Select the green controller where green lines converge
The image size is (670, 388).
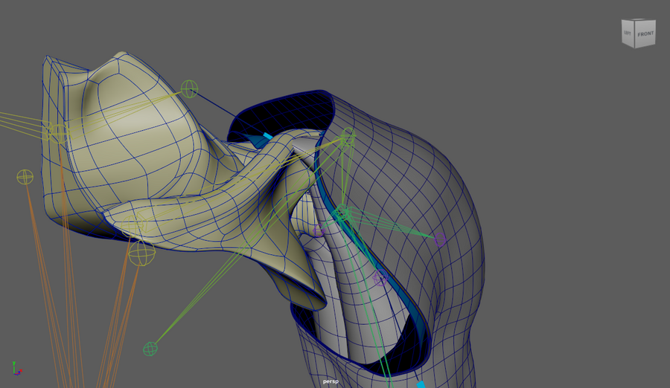pyautogui.click(x=341, y=215)
